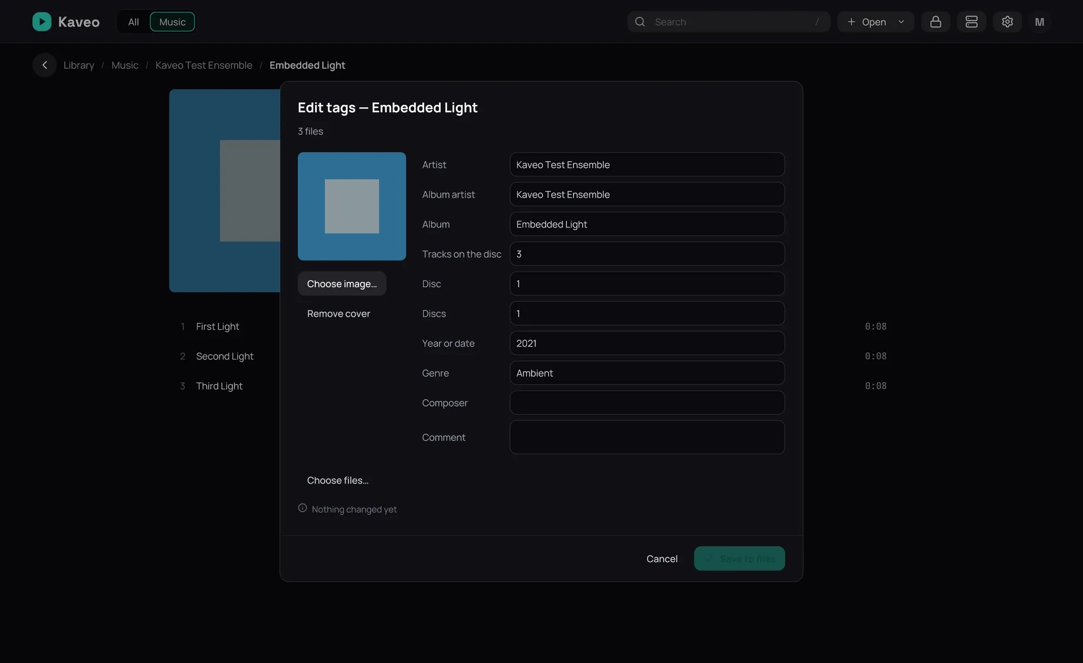Open the server stack icon button
The width and height of the screenshot is (1083, 663).
tap(971, 22)
